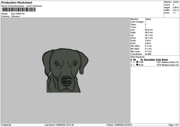Click the dog embroidery design preview
The image size is (180, 127).
click(65, 70)
